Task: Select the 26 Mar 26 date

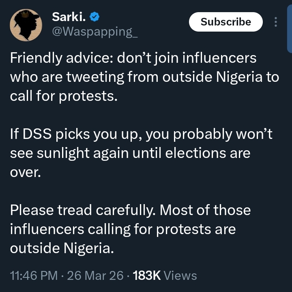Action: coord(95,276)
